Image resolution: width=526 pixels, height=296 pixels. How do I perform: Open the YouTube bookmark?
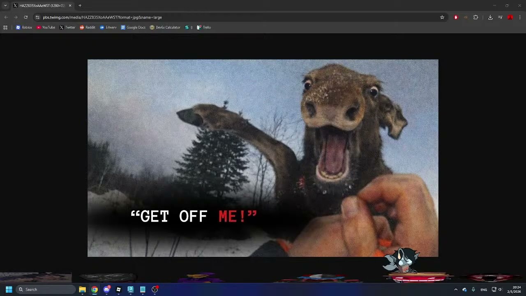46,28
